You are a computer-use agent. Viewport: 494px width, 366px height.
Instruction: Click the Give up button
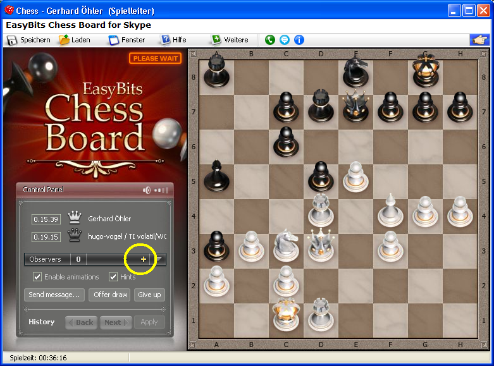pyautogui.click(x=149, y=295)
